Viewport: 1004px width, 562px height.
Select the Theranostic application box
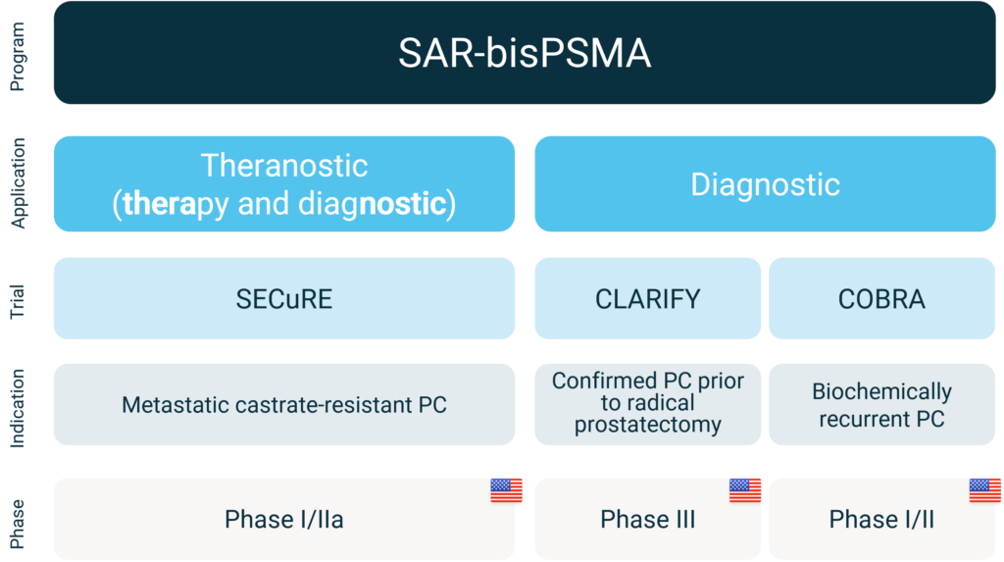point(284,184)
